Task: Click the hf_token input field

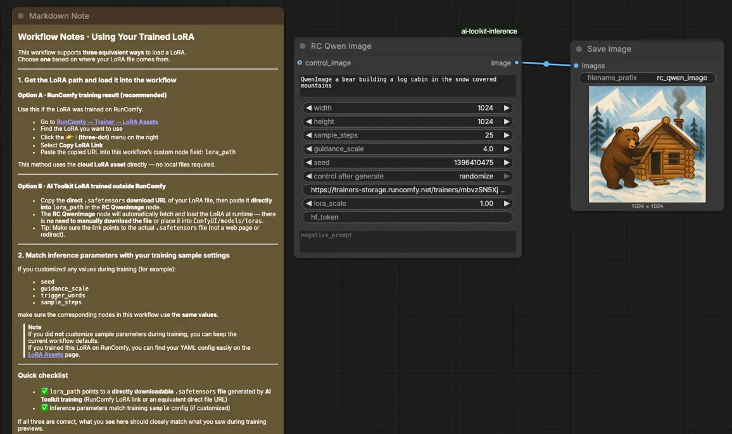Action: click(x=408, y=217)
